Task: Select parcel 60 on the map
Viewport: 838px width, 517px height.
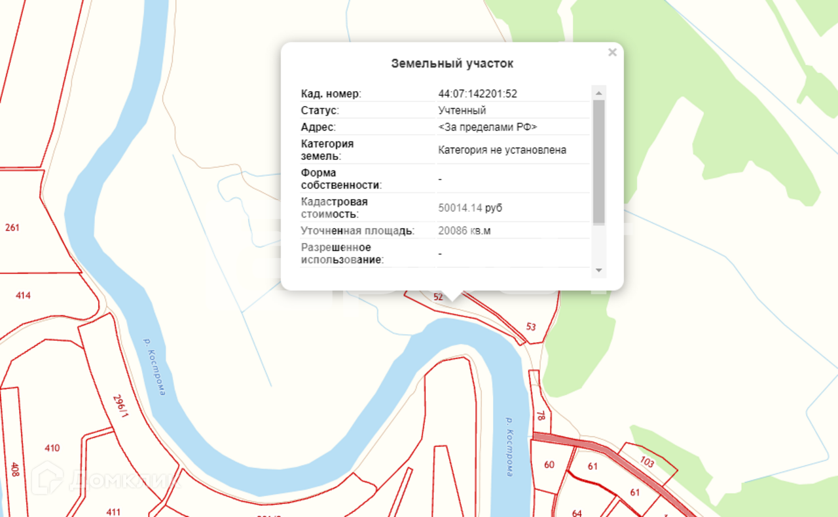Action: 549,465
